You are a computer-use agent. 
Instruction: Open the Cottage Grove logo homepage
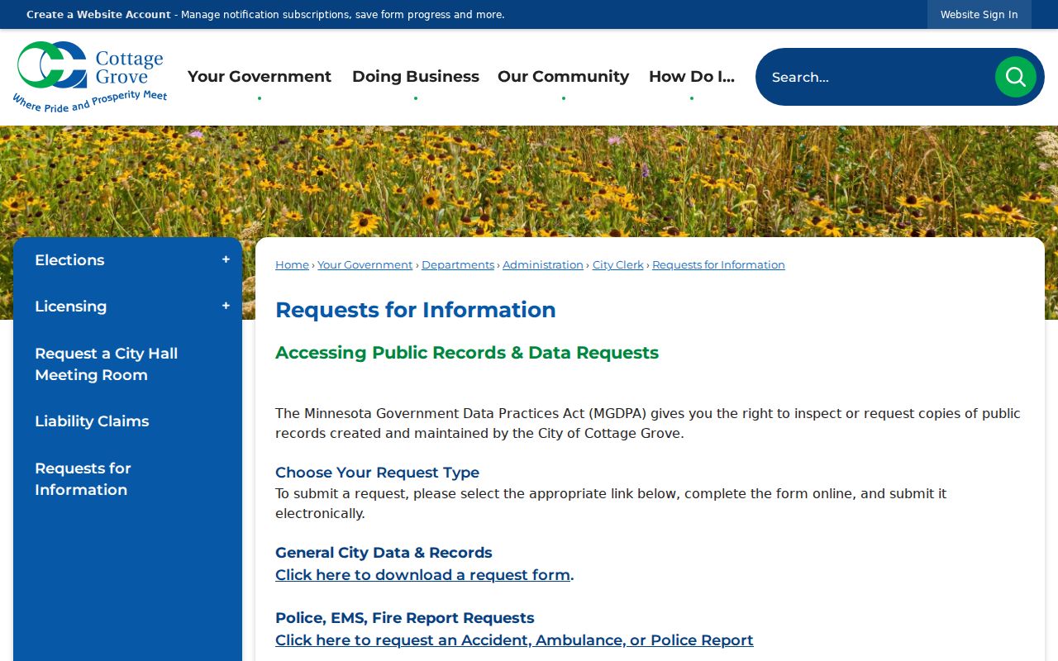90,77
